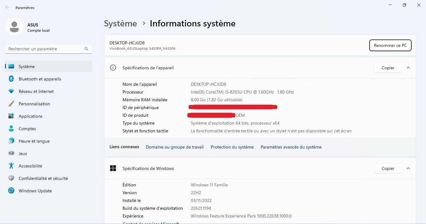Click the VivoBook_ASUSLaptop X420FA model text
This screenshot has height=224, width=426.
[x=142, y=48]
